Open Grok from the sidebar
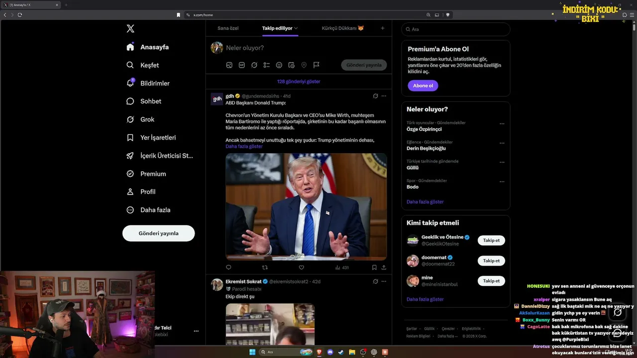The width and height of the screenshot is (637, 358). 140,119
